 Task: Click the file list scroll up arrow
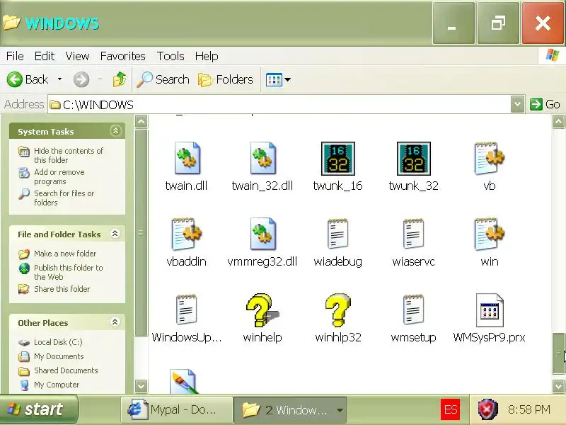tap(558, 121)
